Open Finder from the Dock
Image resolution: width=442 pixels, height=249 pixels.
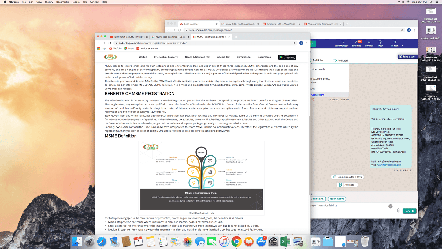tap(77, 242)
